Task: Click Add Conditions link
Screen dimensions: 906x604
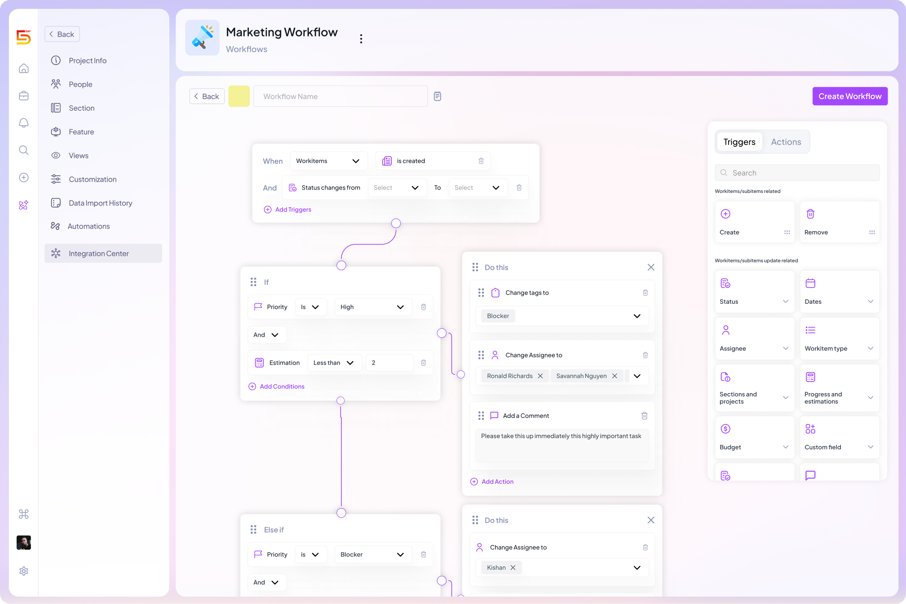Action: pyautogui.click(x=276, y=386)
